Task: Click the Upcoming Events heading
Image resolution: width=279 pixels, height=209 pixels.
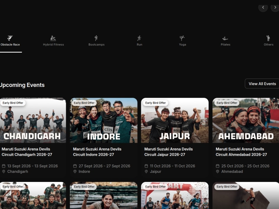Action: point(22,85)
